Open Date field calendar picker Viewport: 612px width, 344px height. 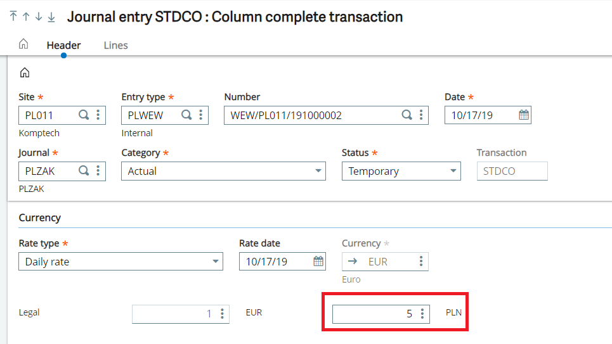pos(524,115)
